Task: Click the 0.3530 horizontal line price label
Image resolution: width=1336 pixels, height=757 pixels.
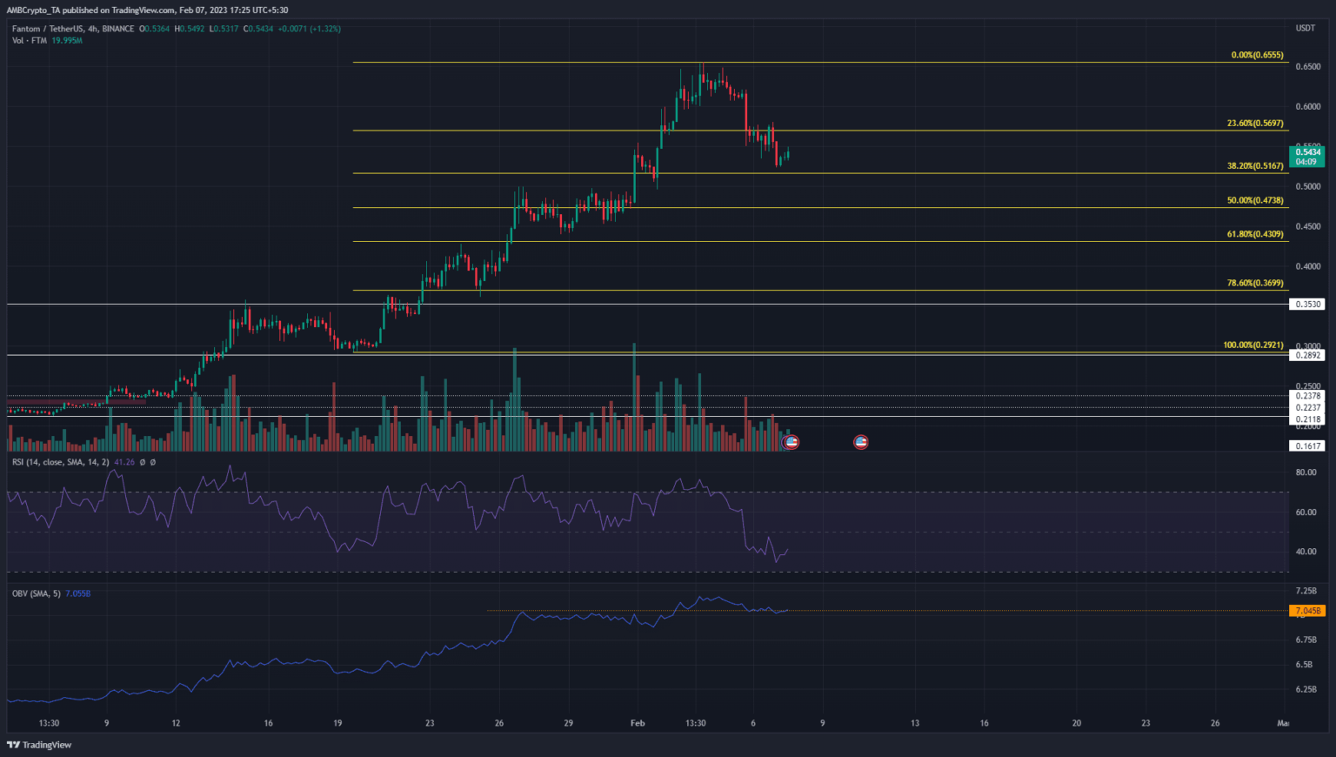Action: pos(1306,305)
